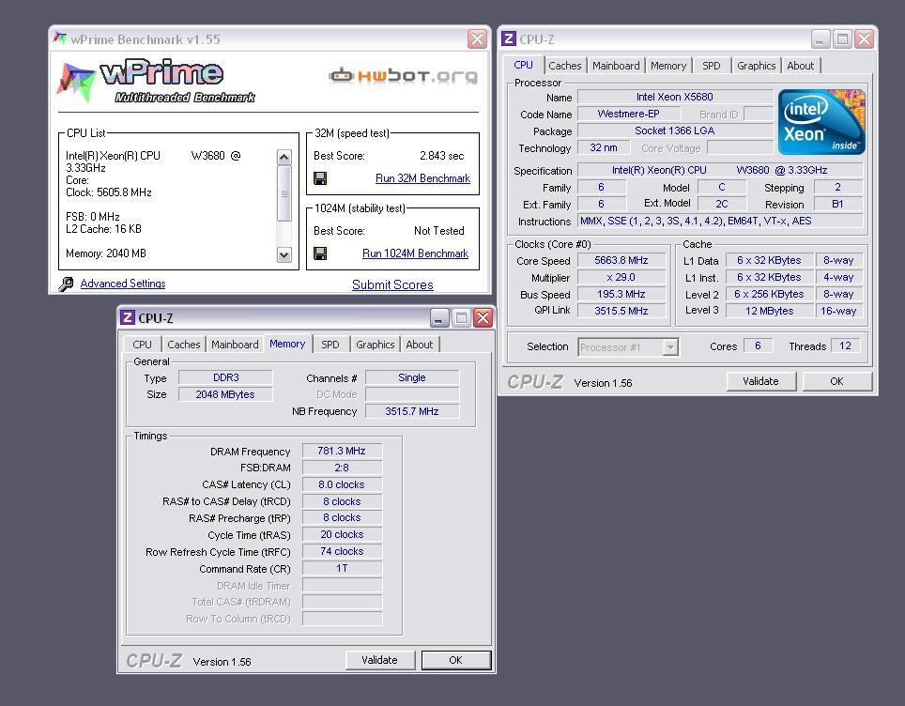This screenshot has width=905, height=706.
Task: Switch to CPU tab in CPU-Z Memory window
Action: tap(142, 345)
